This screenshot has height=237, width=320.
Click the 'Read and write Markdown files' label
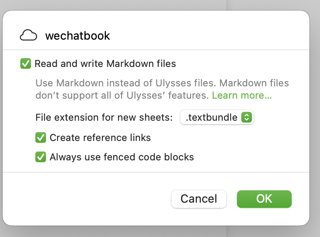pyautogui.click(x=105, y=64)
